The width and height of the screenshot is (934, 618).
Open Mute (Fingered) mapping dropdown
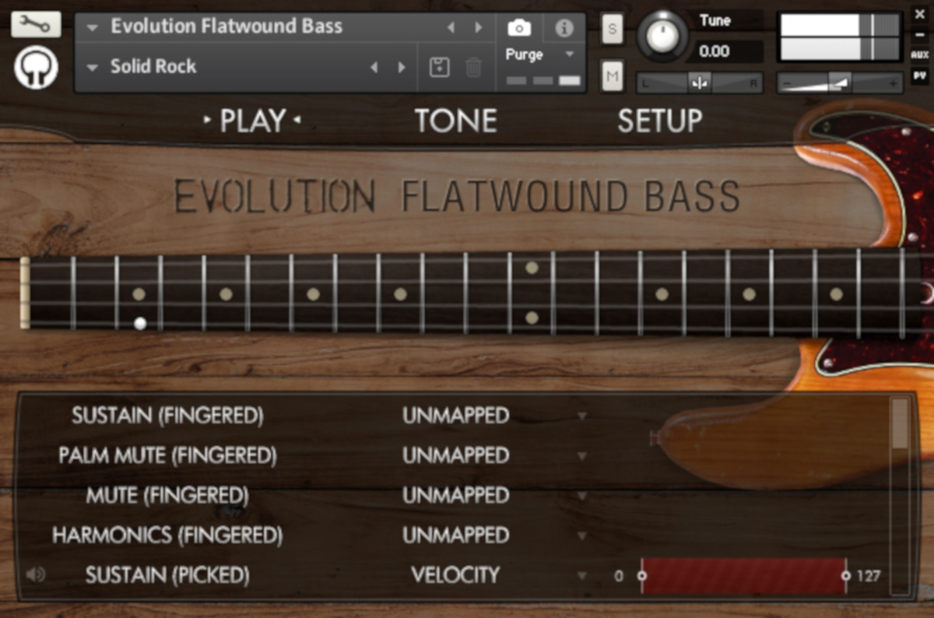pyautogui.click(x=581, y=496)
